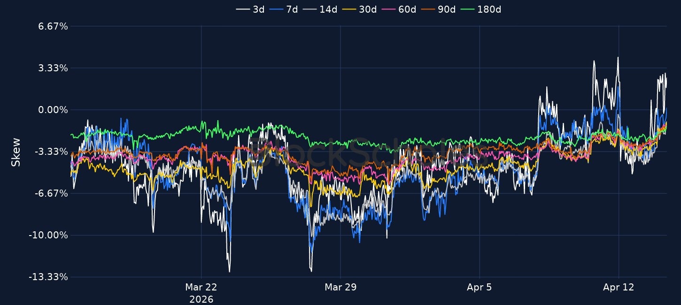The image size is (681, 305).
Task: Hide the 14d legend series
Action: pos(319,9)
